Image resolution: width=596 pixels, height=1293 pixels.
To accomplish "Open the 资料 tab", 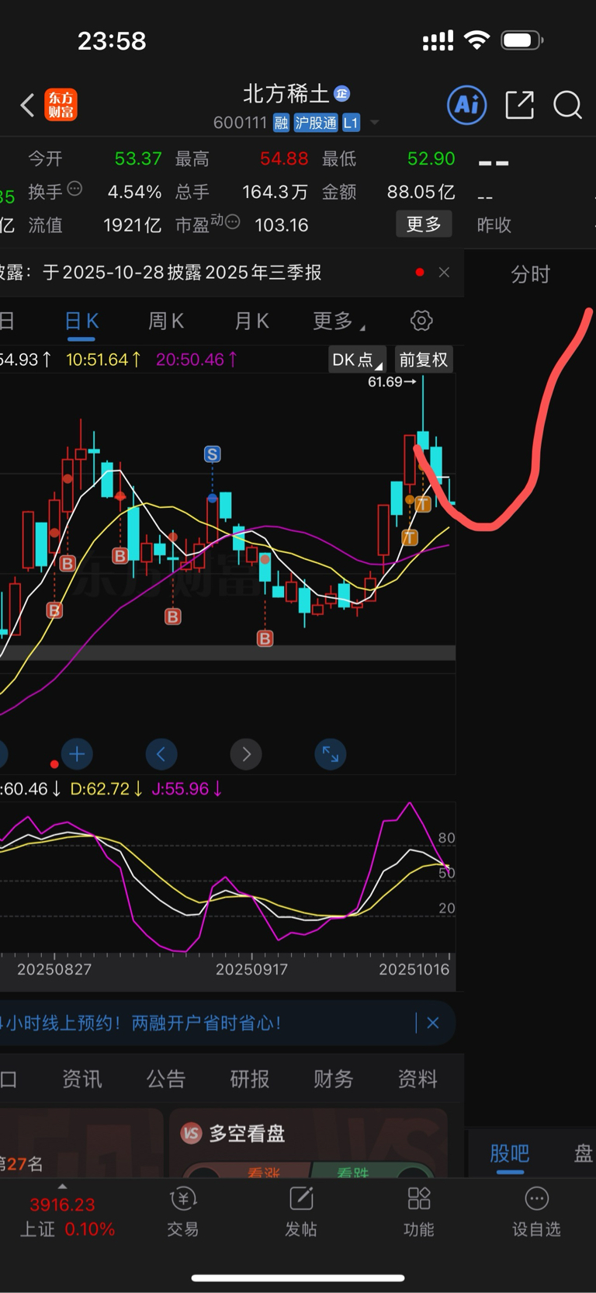I will tap(418, 1079).
